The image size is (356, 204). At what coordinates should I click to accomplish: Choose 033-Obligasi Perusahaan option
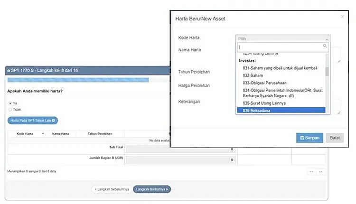point(264,83)
